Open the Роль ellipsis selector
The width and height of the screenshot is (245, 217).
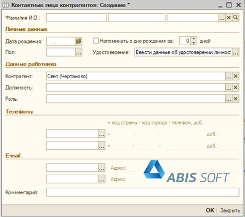click(229, 99)
